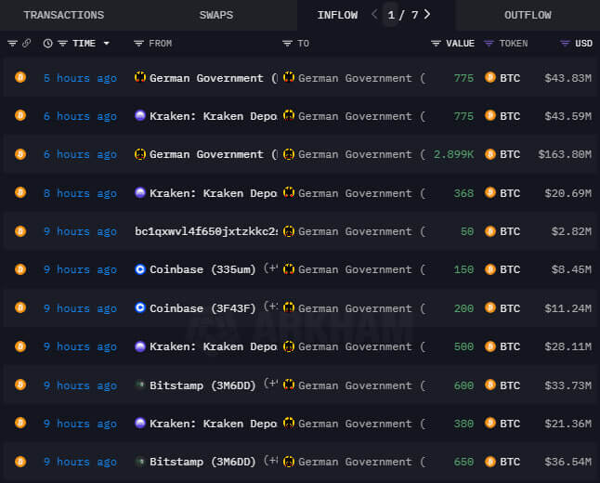Image resolution: width=600 pixels, height=483 pixels.
Task: Expand (+ addresses of Bitstamp in the 650 BTC row
Action: click(x=271, y=461)
